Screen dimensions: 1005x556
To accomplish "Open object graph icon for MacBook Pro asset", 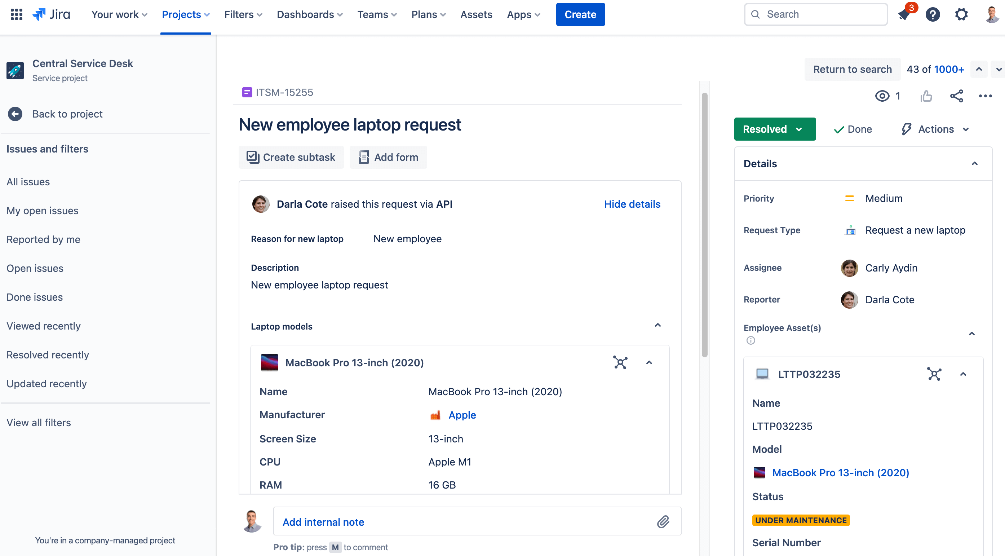I will (x=620, y=362).
